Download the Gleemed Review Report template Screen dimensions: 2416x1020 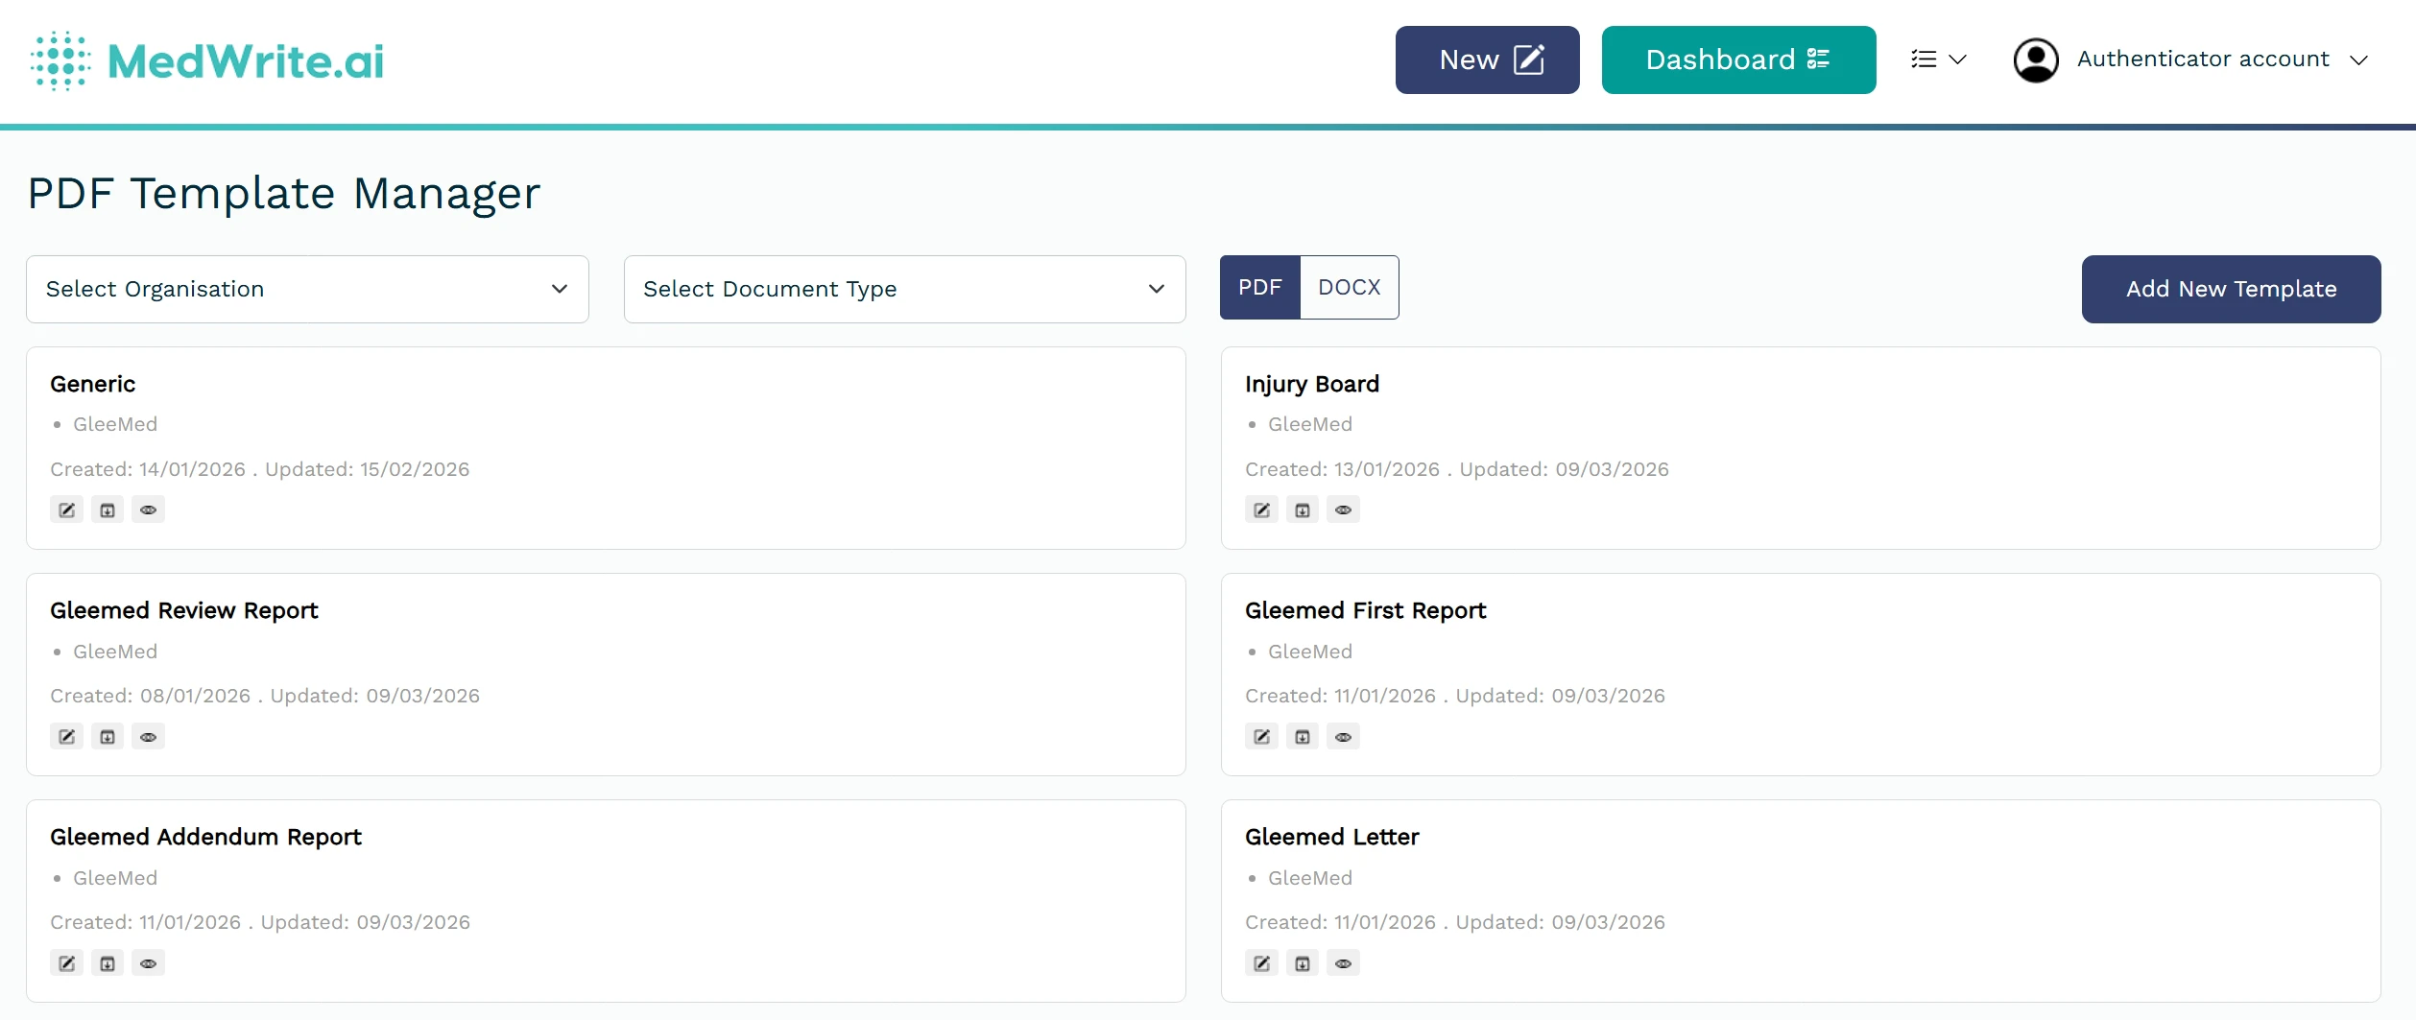[x=108, y=736]
